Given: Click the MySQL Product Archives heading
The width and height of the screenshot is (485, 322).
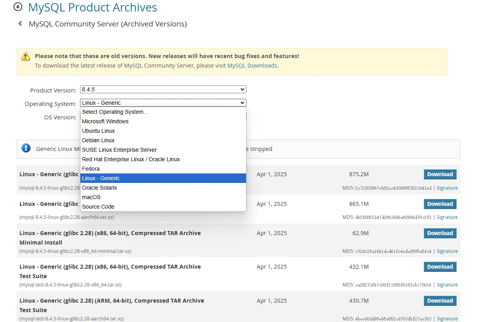Looking at the screenshot, I should click(x=93, y=7).
